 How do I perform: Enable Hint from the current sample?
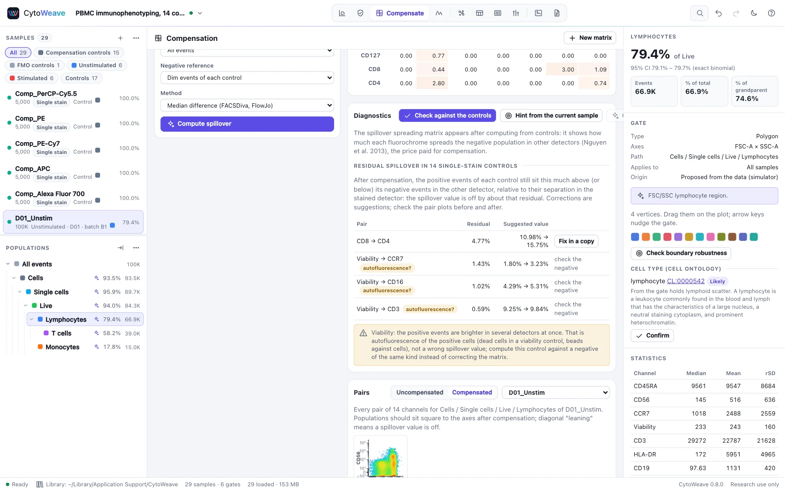tap(551, 115)
